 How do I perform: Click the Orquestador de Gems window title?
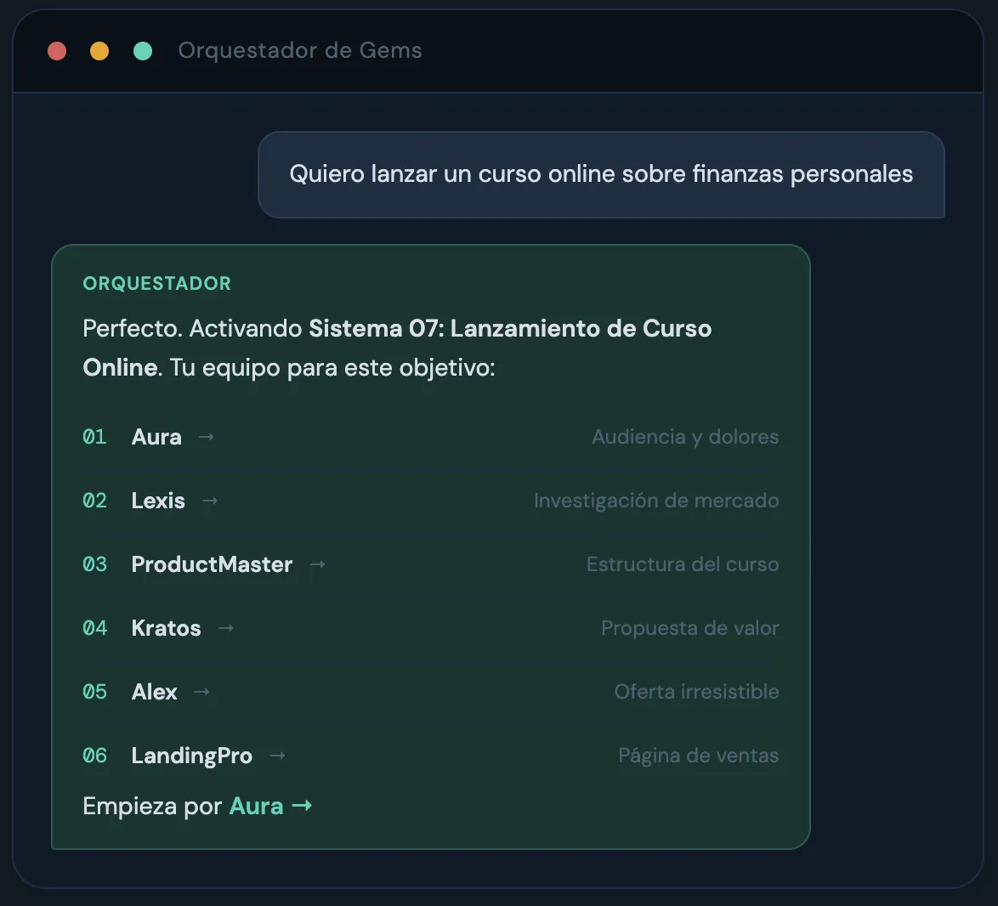click(x=300, y=50)
